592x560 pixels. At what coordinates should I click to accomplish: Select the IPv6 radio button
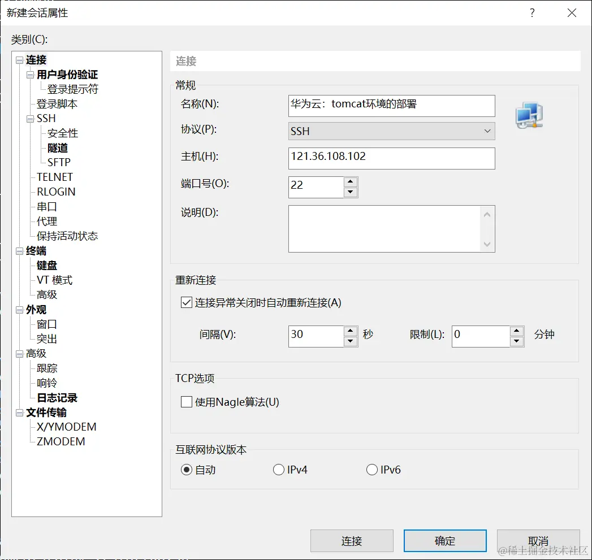[x=372, y=469]
